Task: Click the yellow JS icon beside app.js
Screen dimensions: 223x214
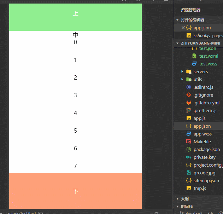Action: (x=189, y=118)
